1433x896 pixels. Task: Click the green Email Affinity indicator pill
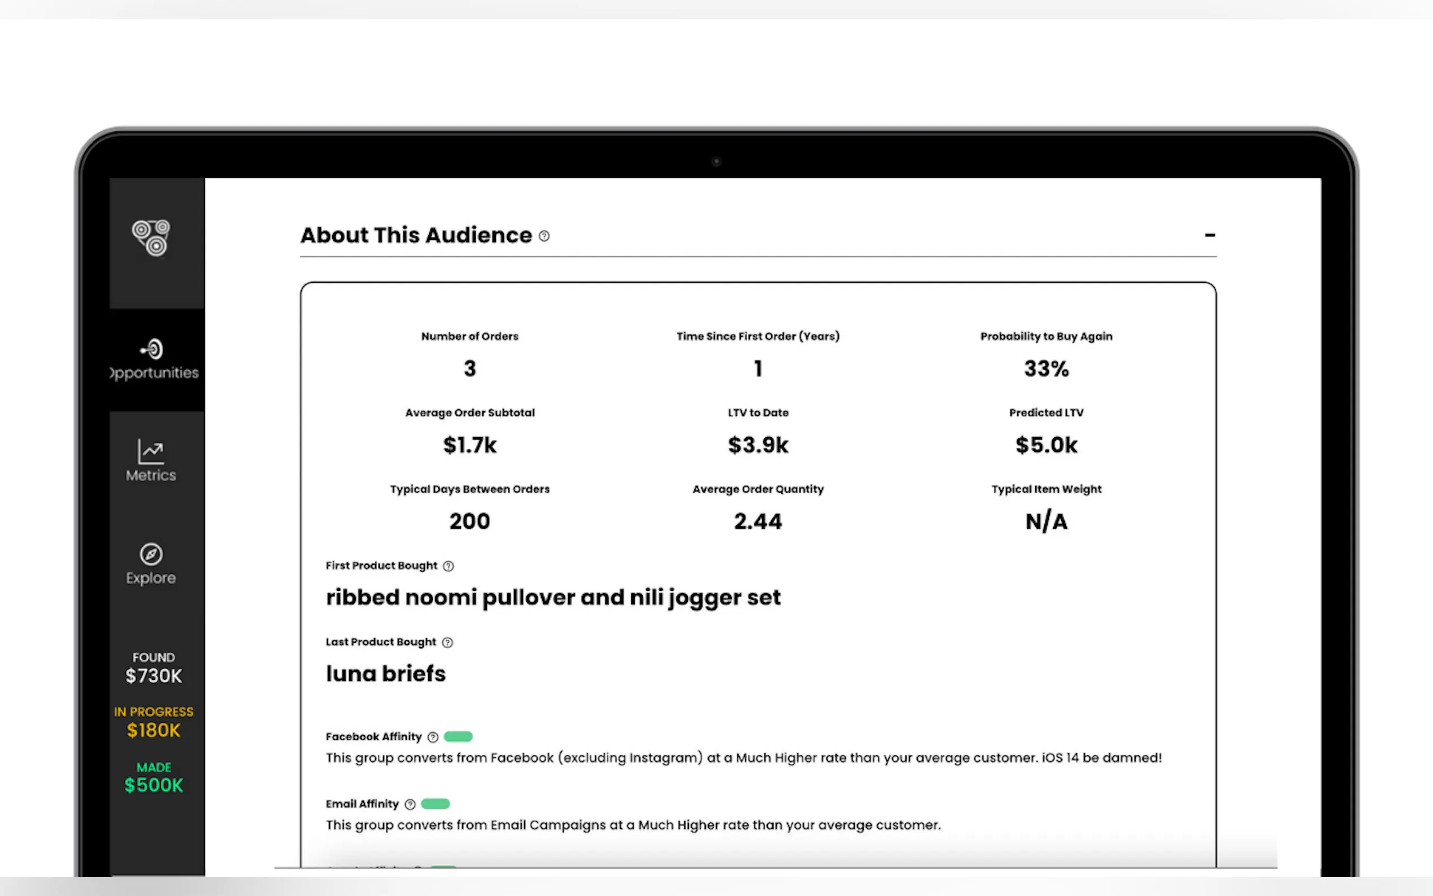(436, 803)
